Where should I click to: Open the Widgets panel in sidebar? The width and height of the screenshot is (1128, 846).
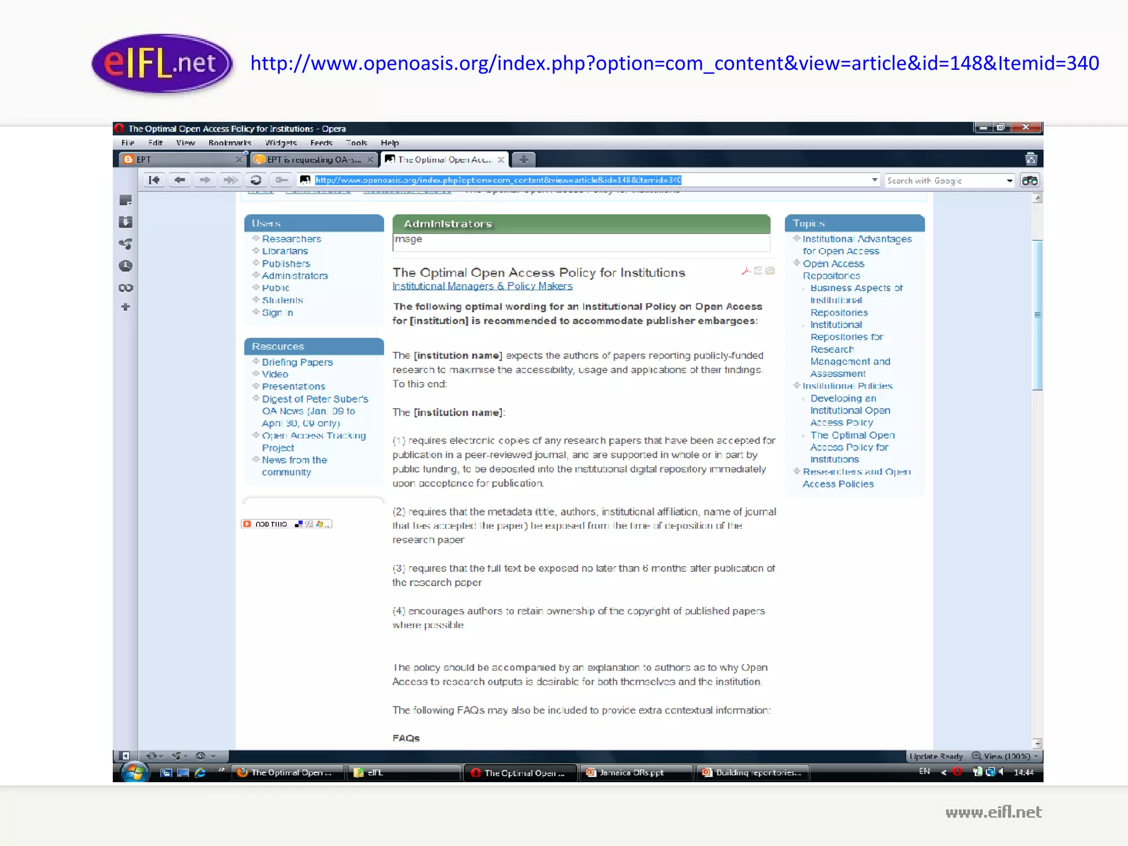[126, 244]
